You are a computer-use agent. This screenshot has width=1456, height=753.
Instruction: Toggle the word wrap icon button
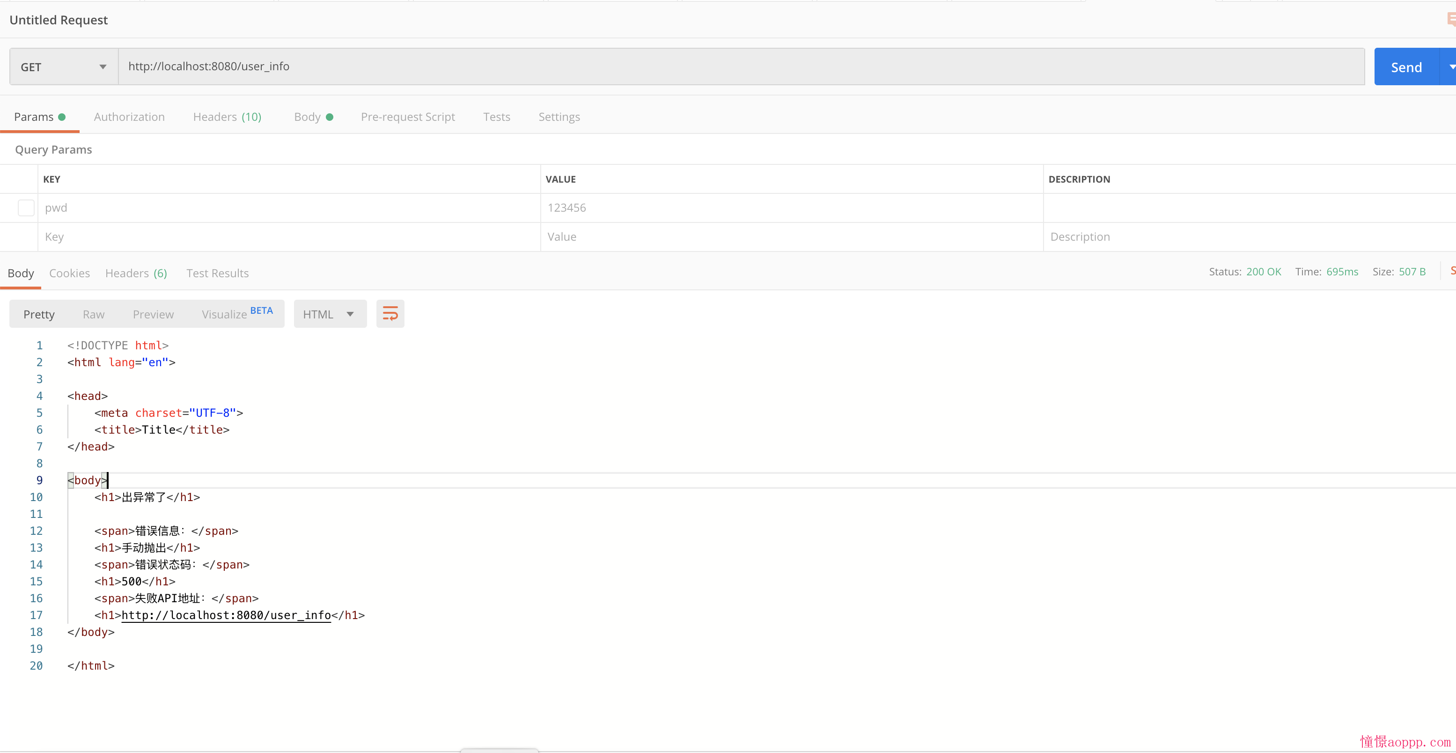390,314
